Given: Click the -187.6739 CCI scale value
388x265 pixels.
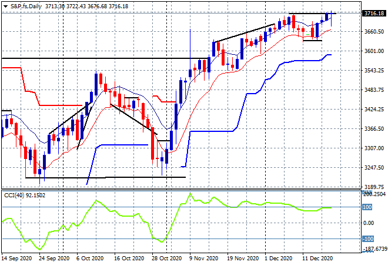Looking at the screenshot, I should [x=374, y=249].
